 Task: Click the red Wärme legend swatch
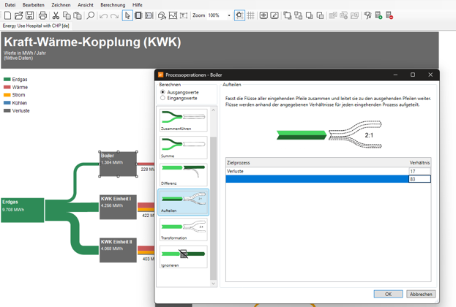pyautogui.click(x=7, y=87)
